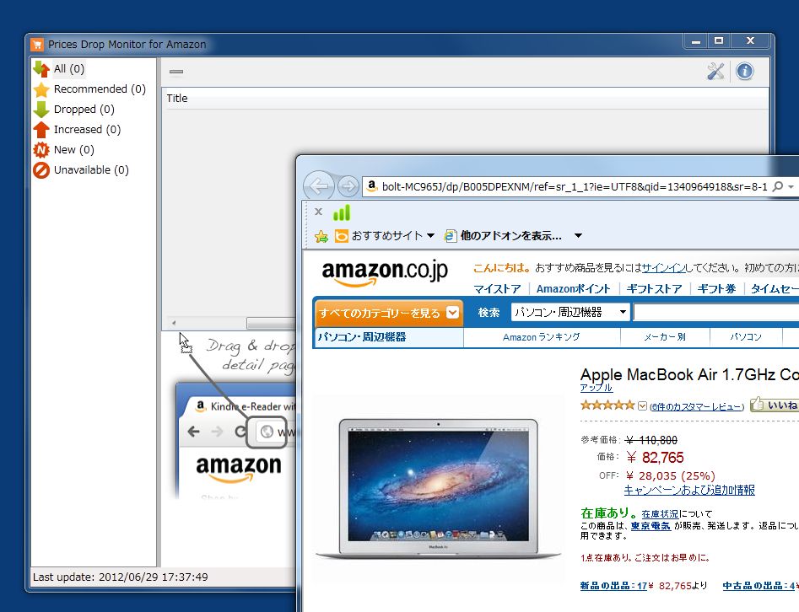Select the Unavailable (0) filter
The width and height of the screenshot is (799, 612).
pos(91,170)
